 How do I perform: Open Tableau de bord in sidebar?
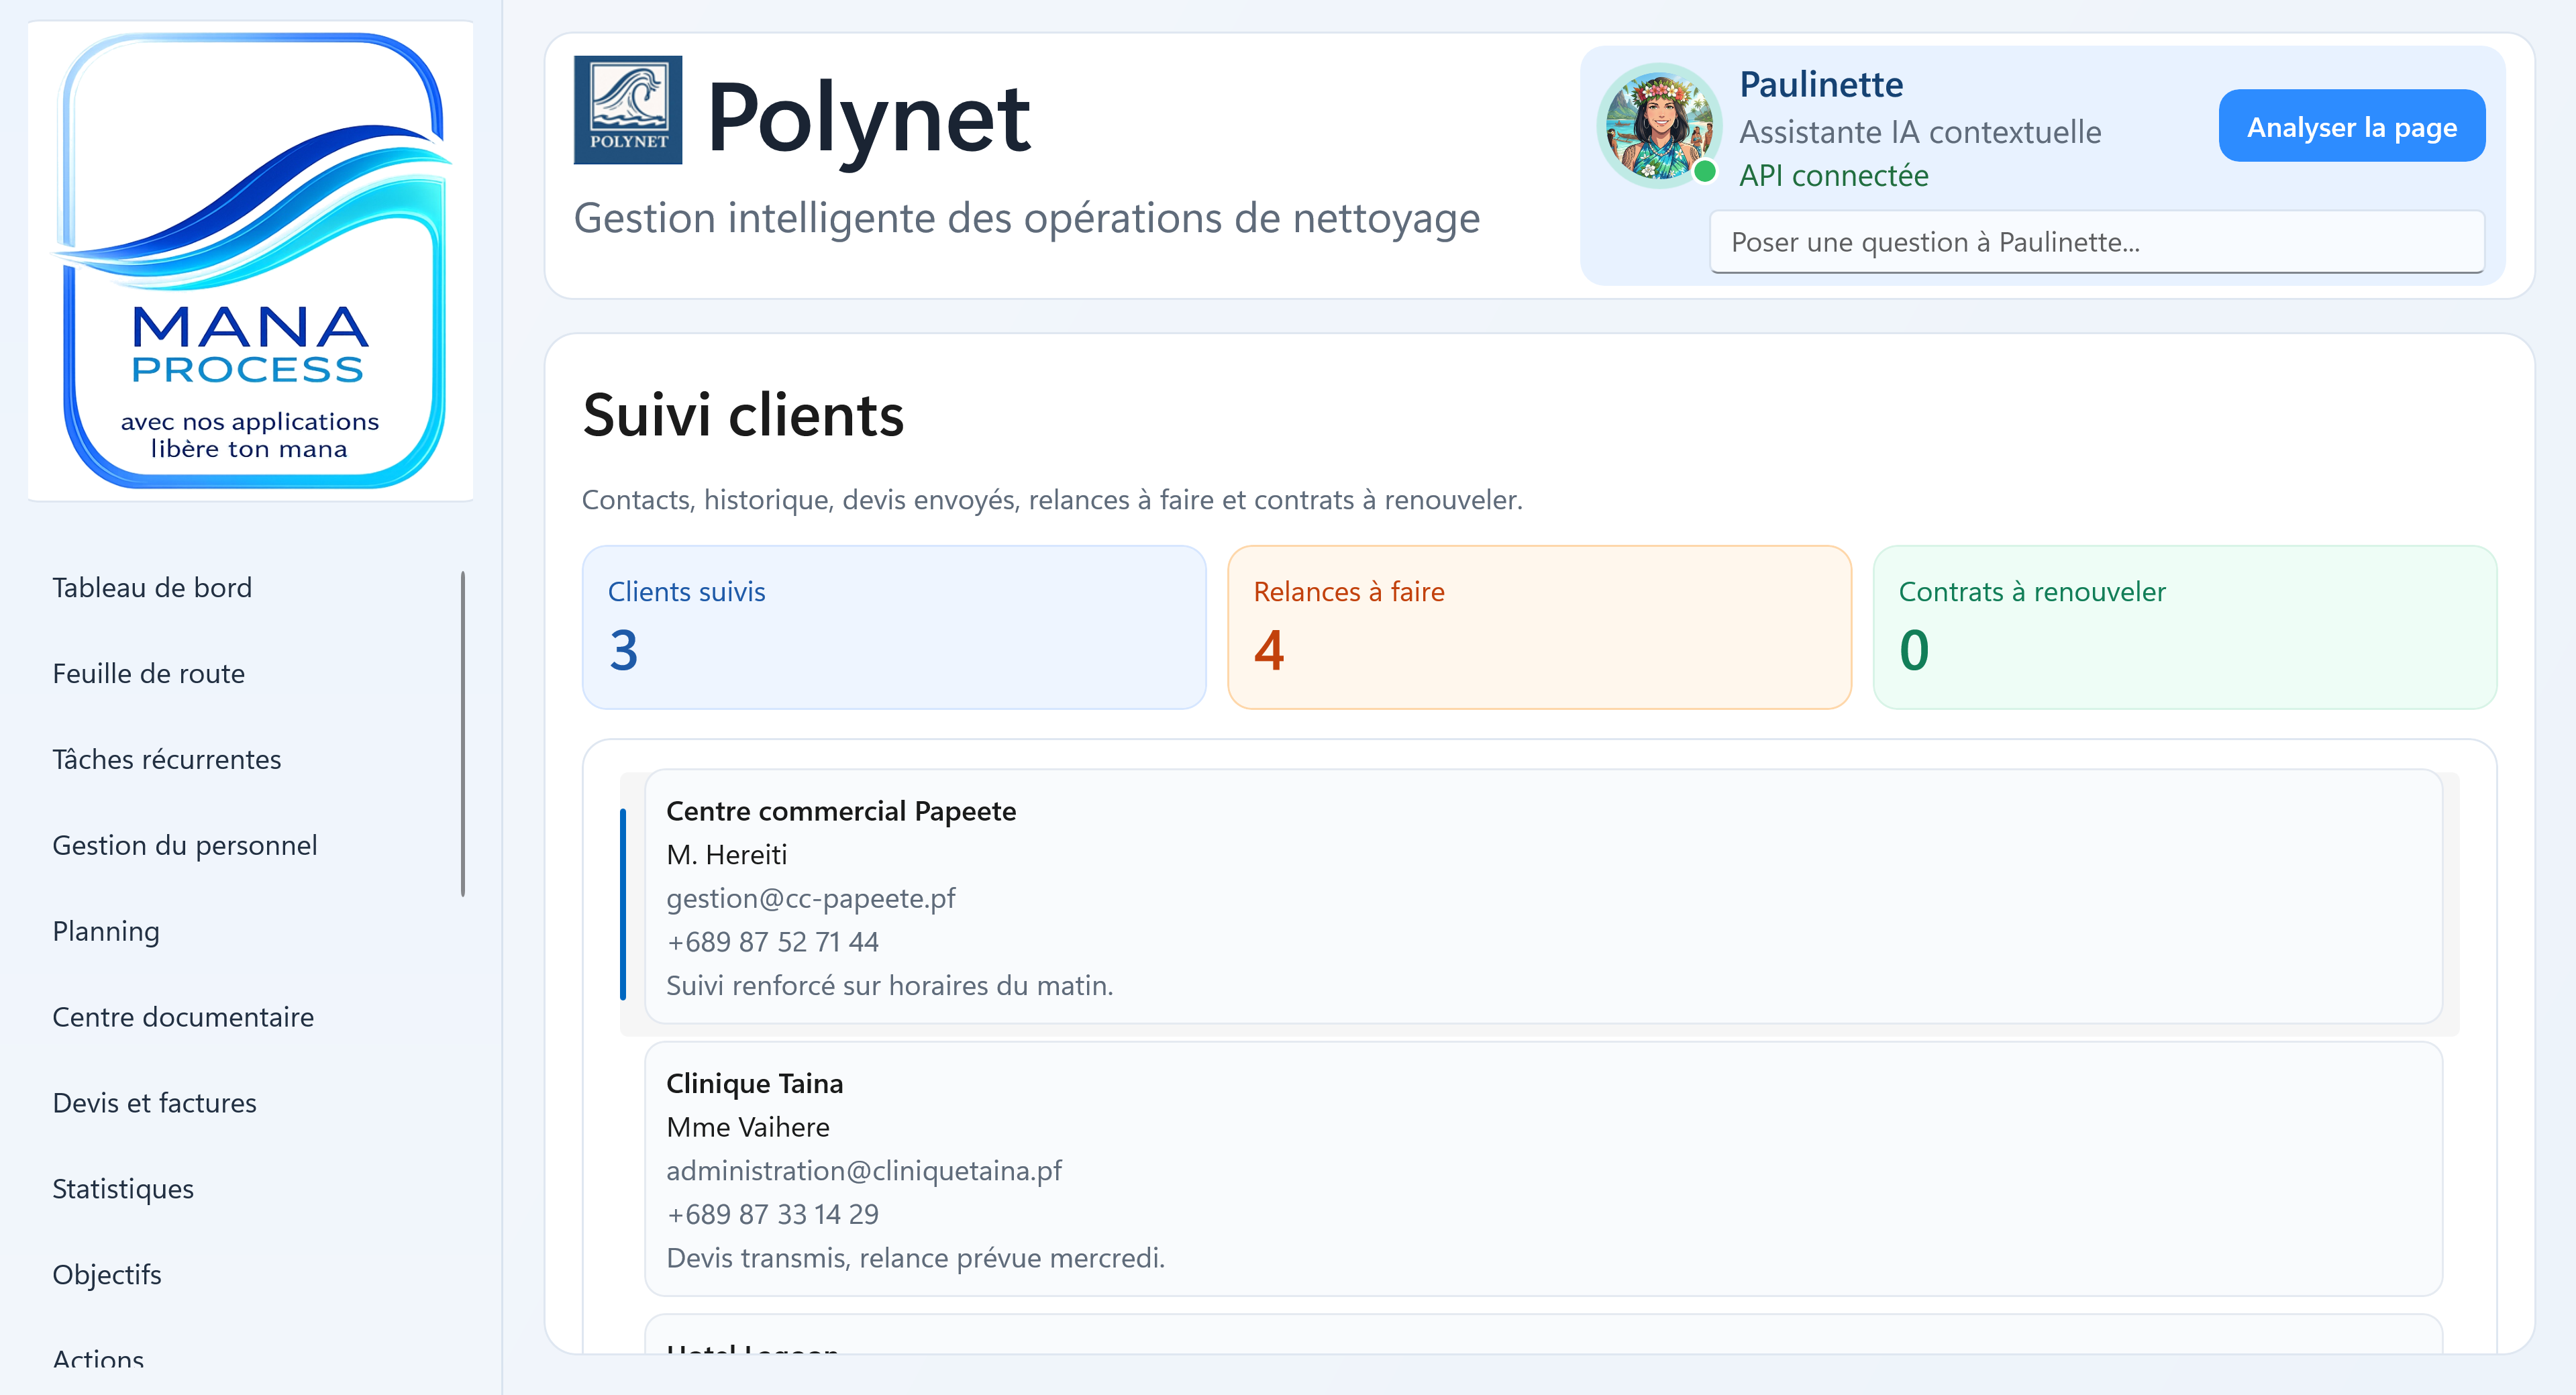pos(152,588)
